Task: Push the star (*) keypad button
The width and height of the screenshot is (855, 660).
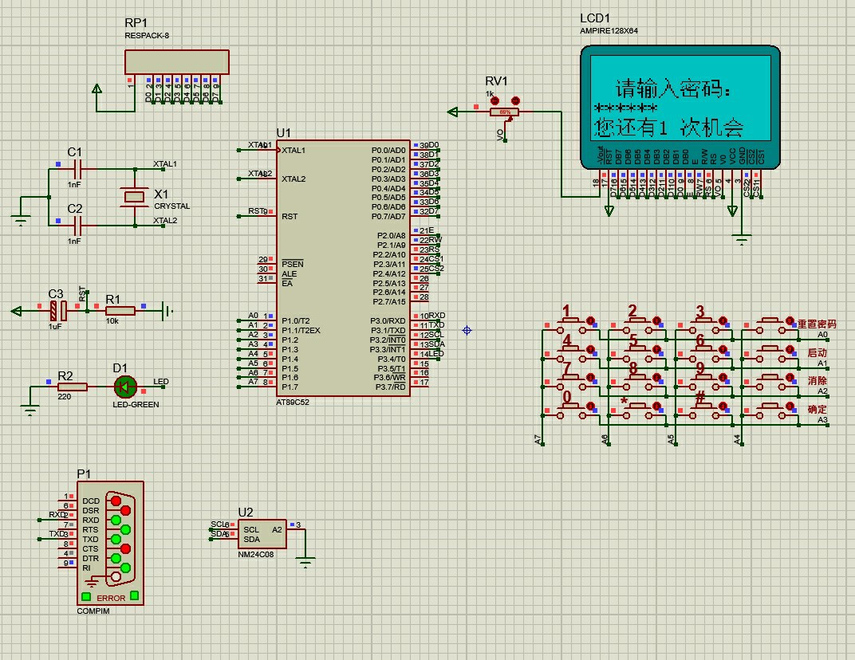Action: pyautogui.click(x=637, y=410)
